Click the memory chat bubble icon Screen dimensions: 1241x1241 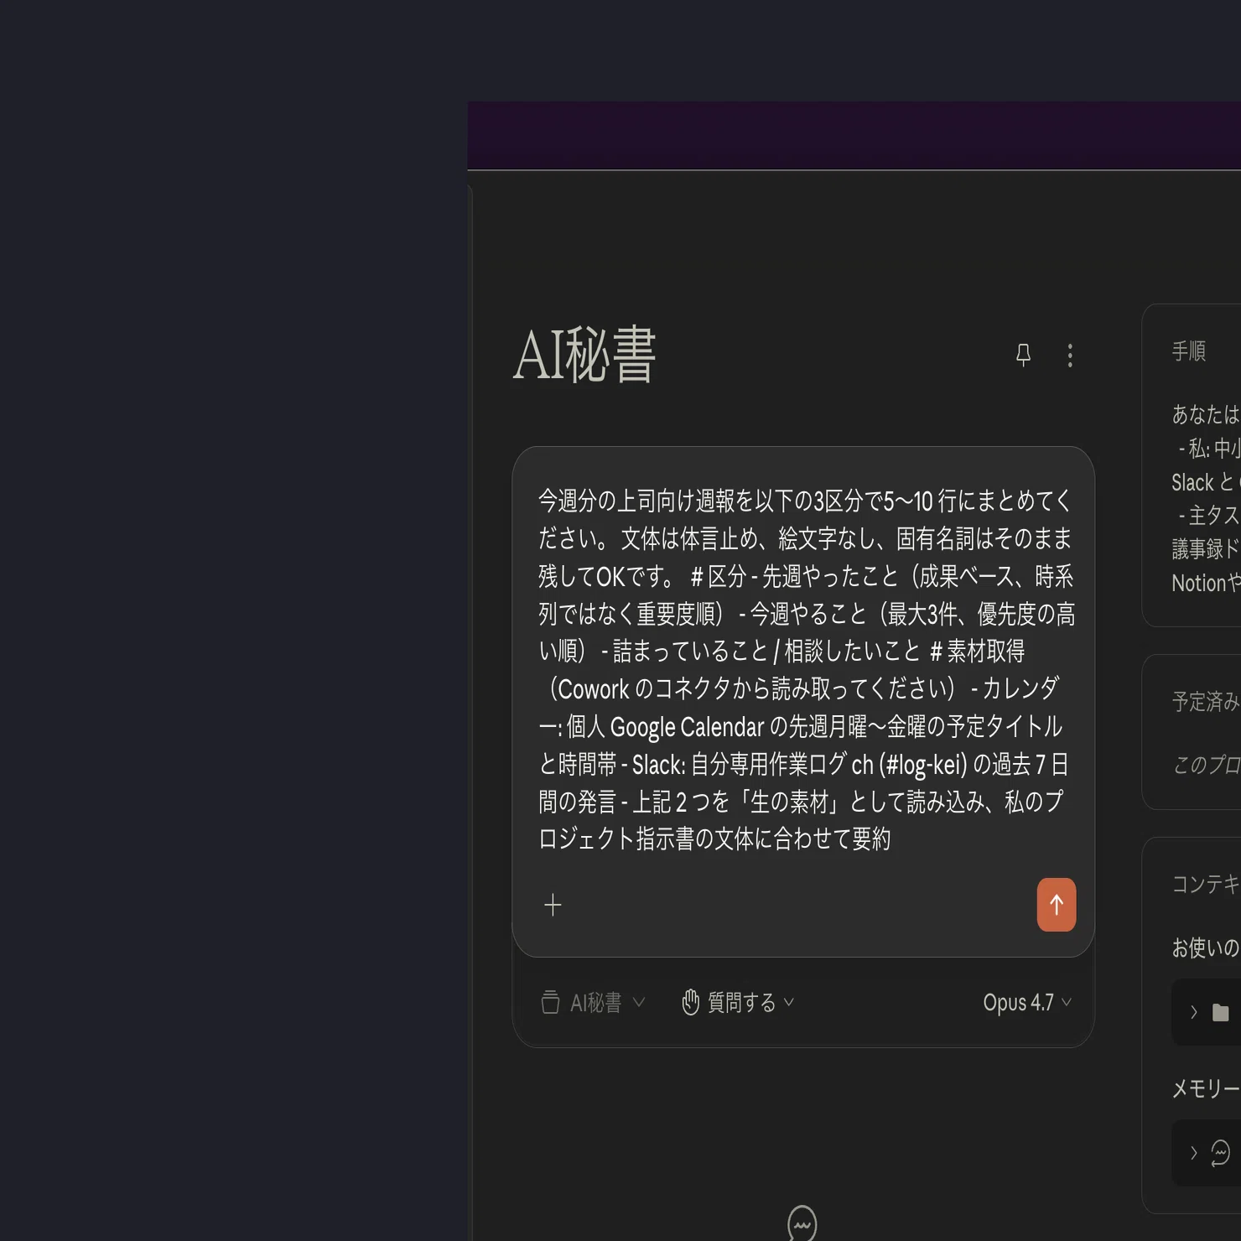point(1221,1153)
